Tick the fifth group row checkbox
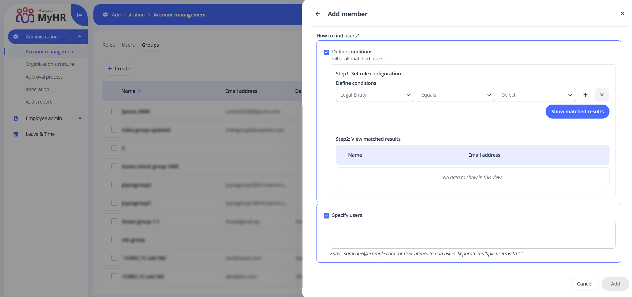Viewport: 632px width, 297px height. [114, 185]
